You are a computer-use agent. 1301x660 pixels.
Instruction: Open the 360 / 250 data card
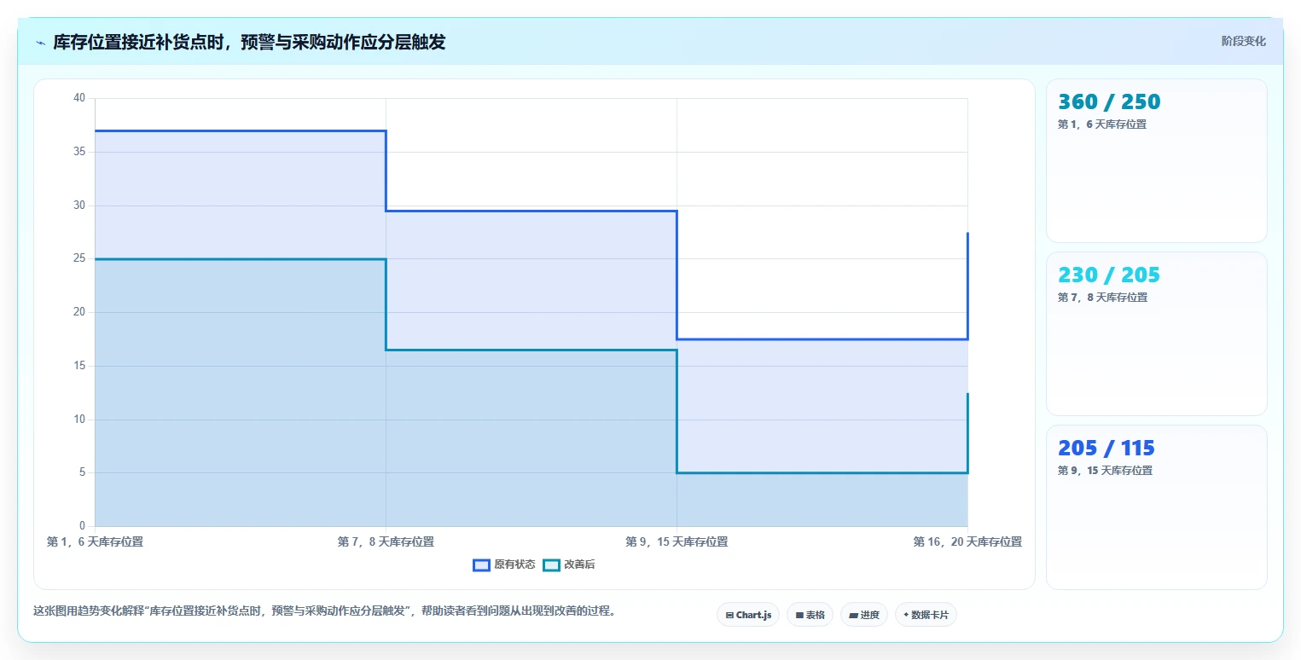tap(1156, 160)
